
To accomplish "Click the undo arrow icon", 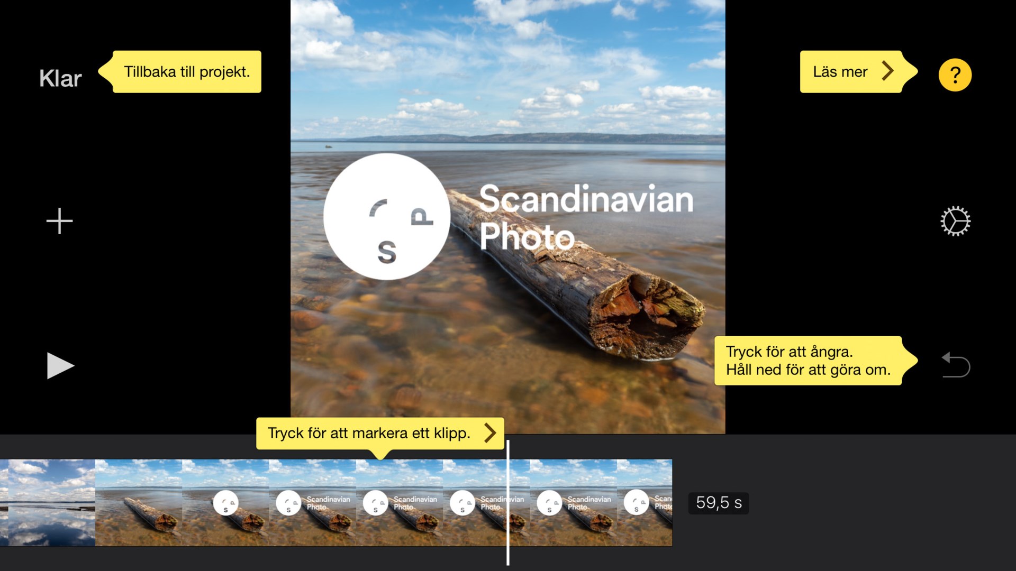I will [956, 365].
